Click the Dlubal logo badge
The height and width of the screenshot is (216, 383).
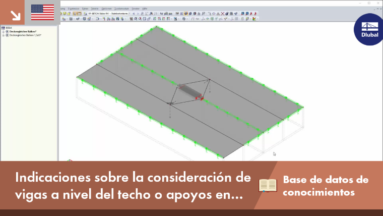[x=368, y=29]
